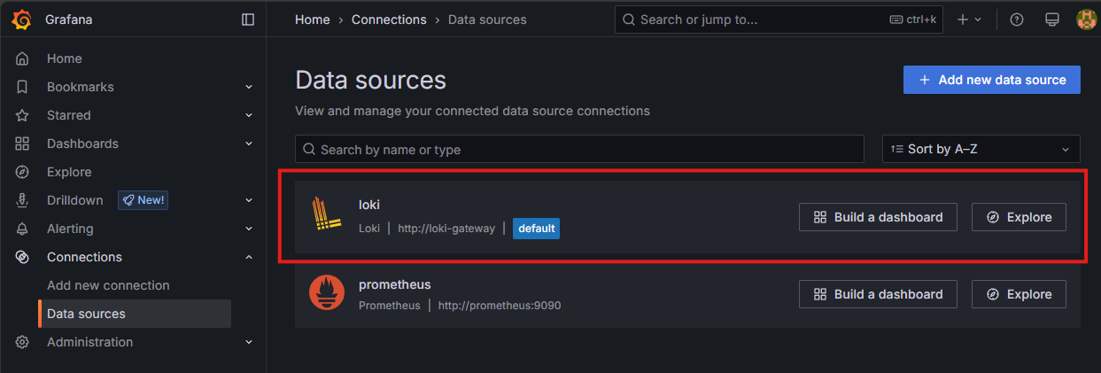Select Add new connection in sidebar

coord(108,285)
